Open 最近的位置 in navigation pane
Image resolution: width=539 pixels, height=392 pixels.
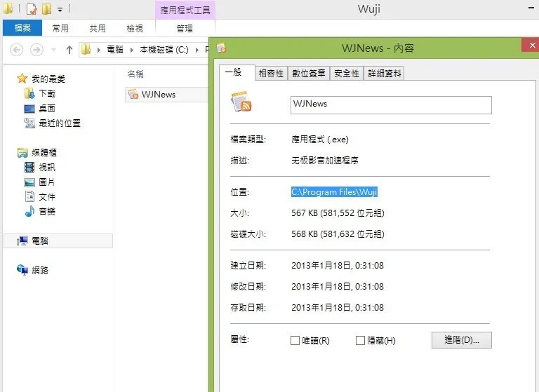point(60,123)
